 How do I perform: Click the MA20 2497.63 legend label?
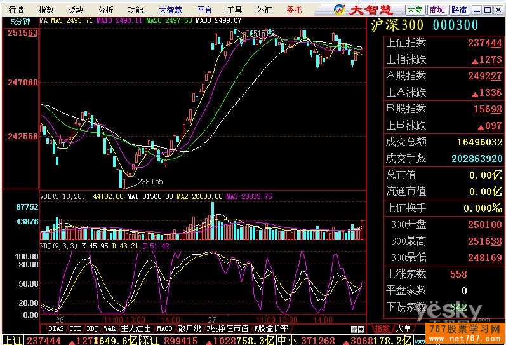click(169, 21)
